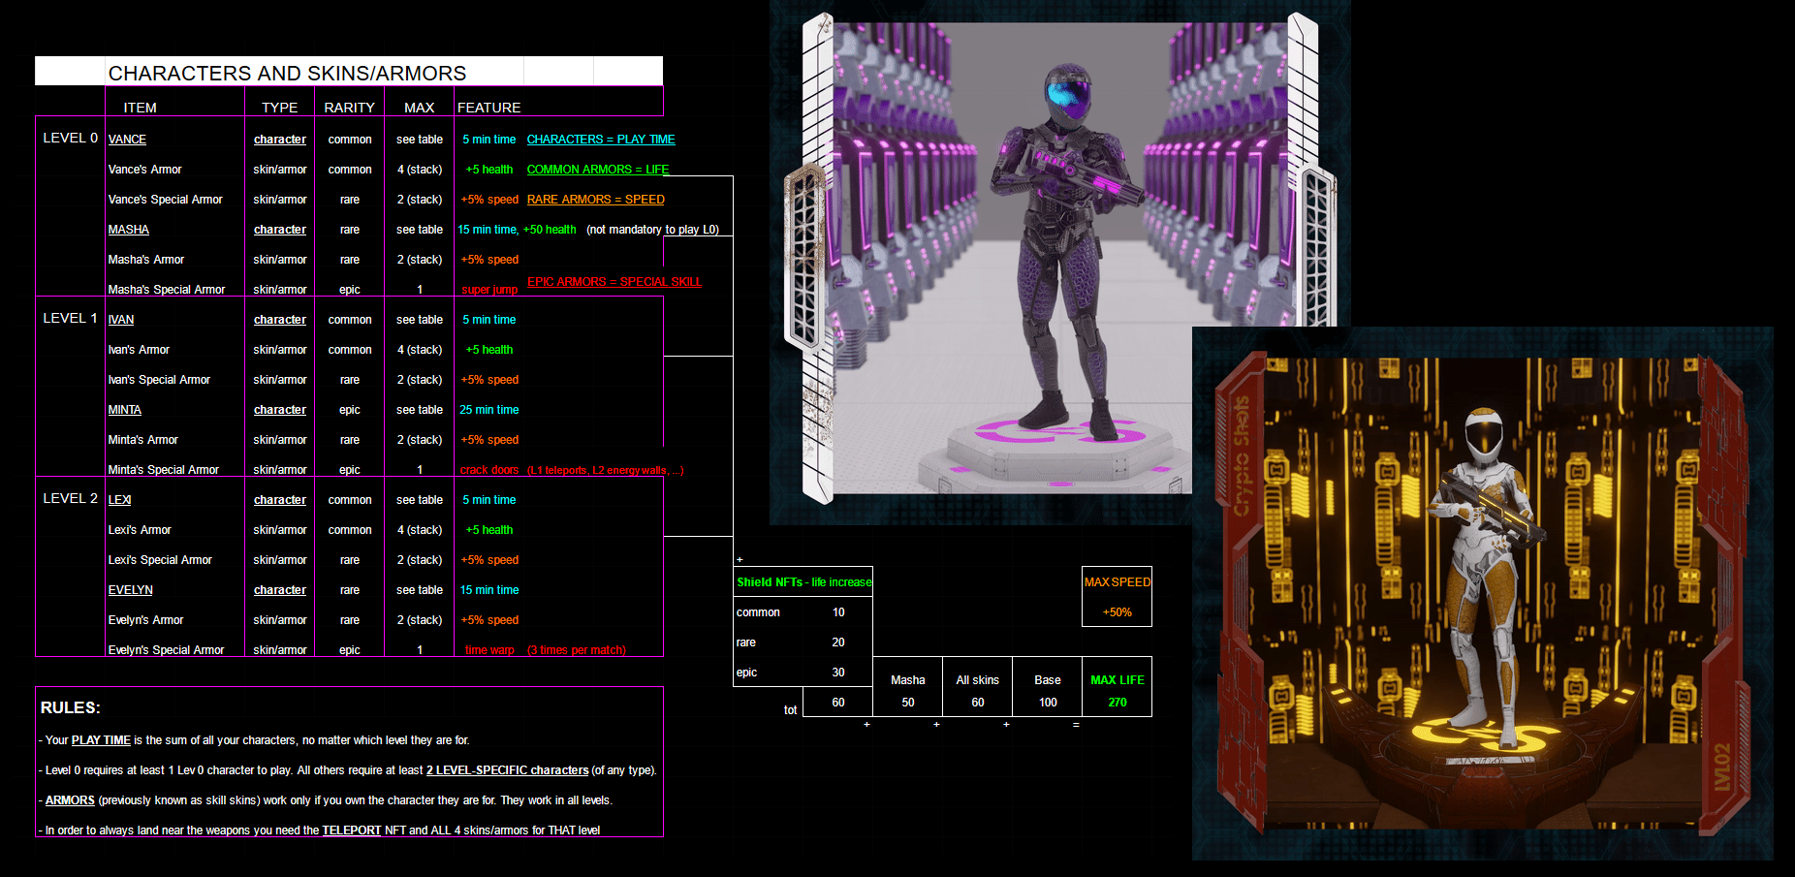Click the 'RULES:' heading

(71, 707)
